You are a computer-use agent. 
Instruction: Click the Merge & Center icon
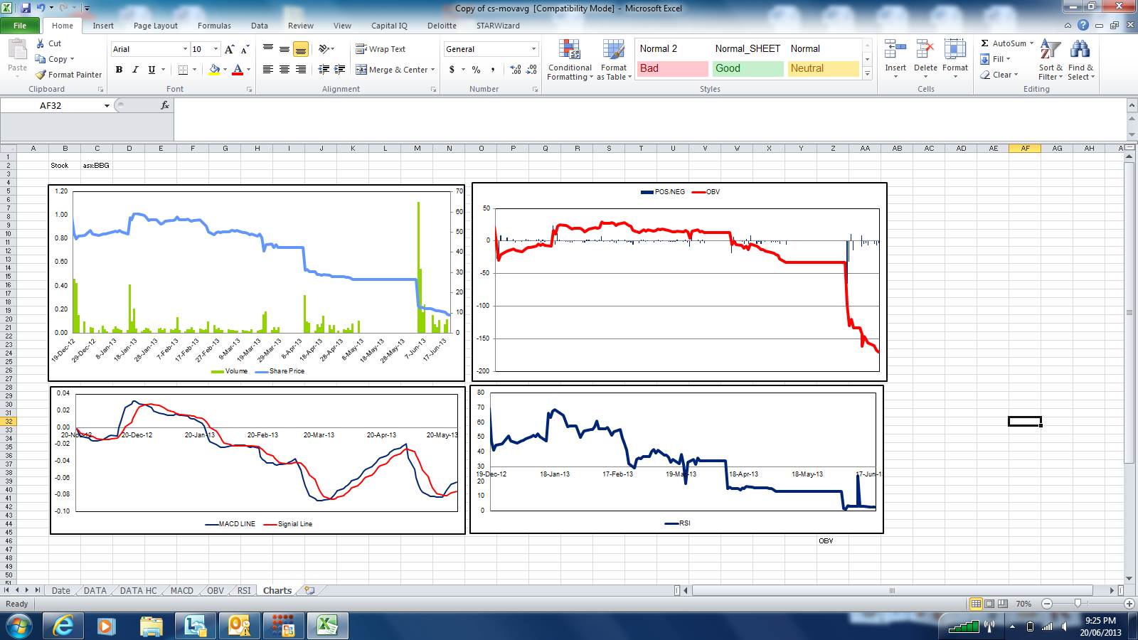[x=361, y=70]
